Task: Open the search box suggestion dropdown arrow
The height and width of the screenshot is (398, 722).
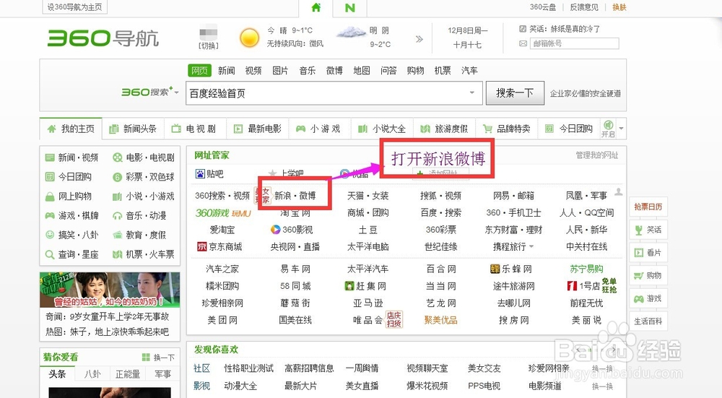Action: coord(472,92)
